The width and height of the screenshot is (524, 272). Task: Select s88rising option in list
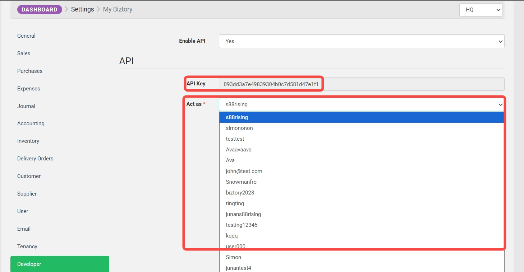coord(362,117)
